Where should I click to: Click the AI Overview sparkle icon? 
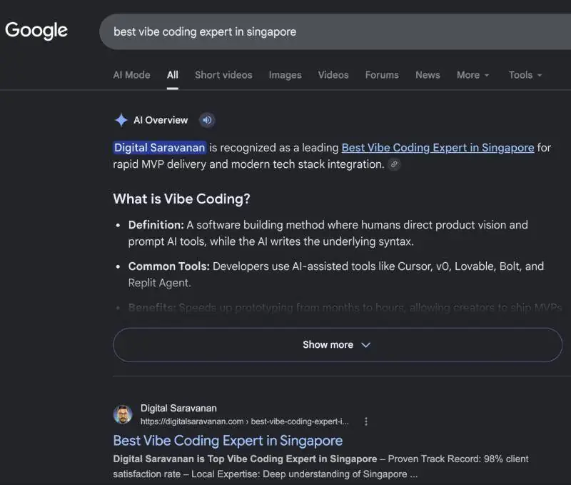tap(121, 120)
